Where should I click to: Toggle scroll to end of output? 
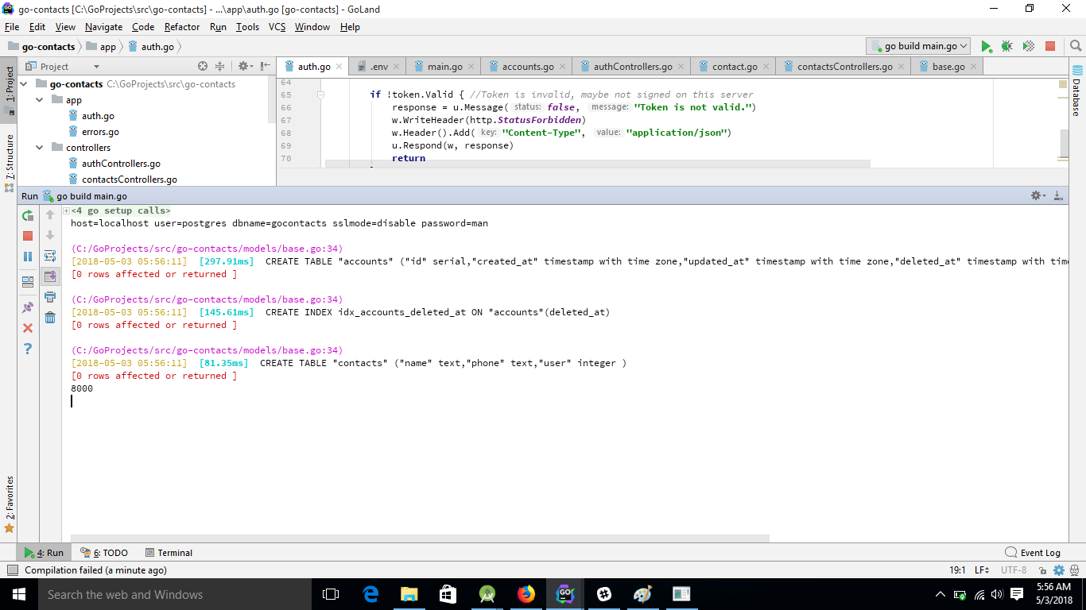[x=50, y=276]
